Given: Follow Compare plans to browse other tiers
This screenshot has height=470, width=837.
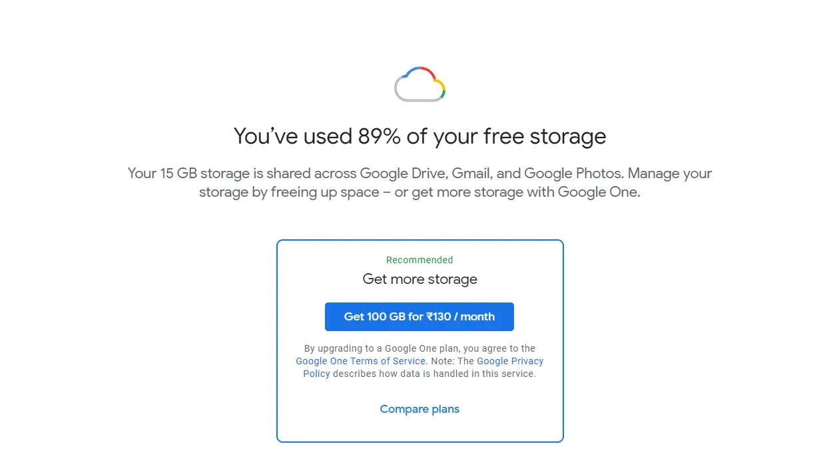Looking at the screenshot, I should point(419,409).
